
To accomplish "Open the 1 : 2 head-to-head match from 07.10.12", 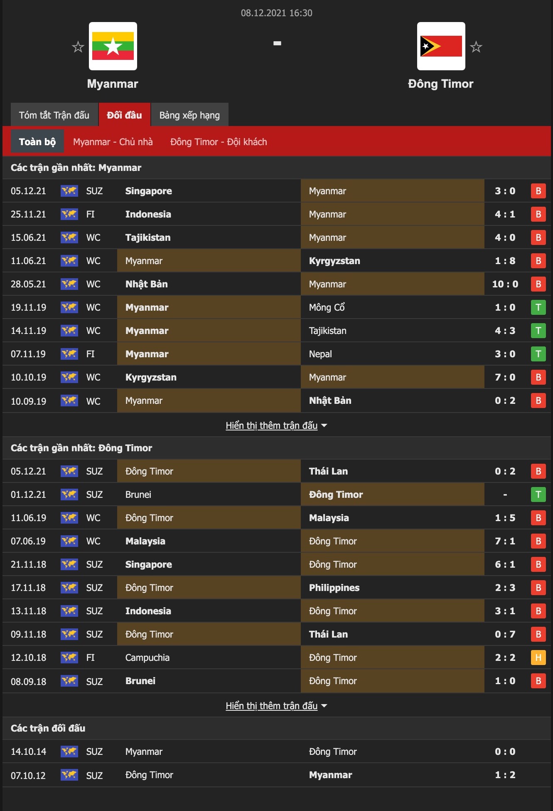I will click(x=505, y=775).
